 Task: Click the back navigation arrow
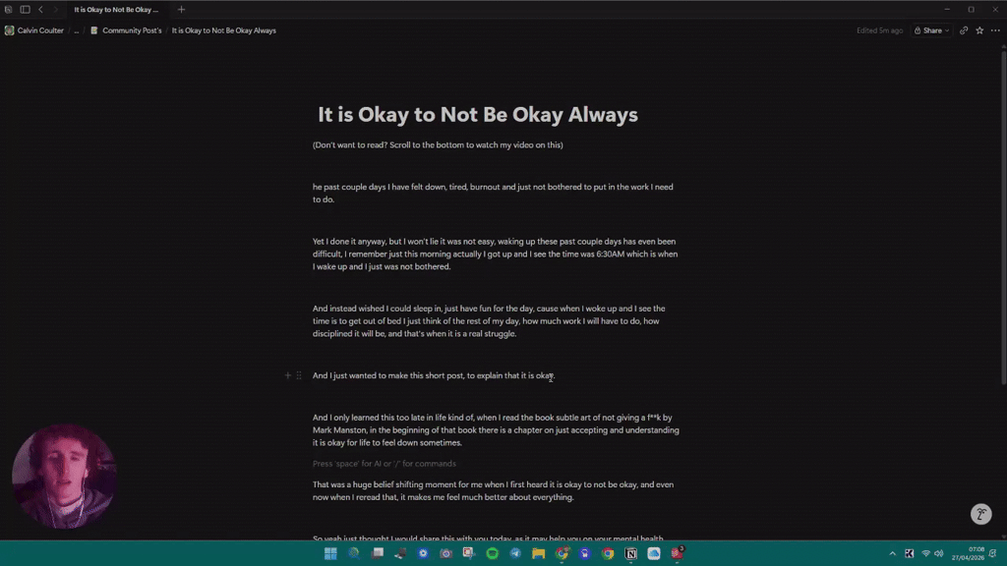click(40, 10)
